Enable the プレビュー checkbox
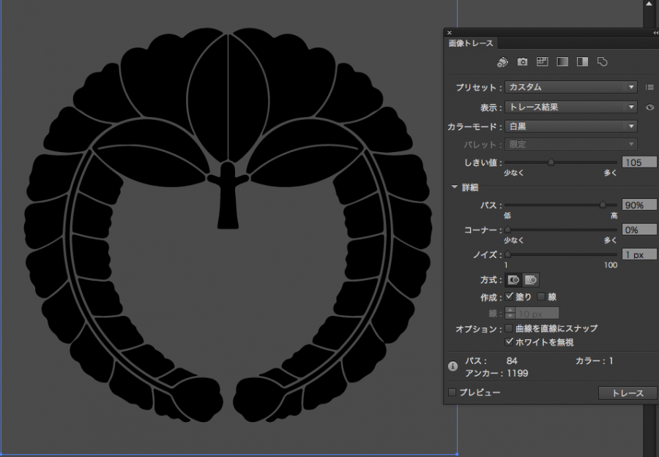This screenshot has height=457, width=659. point(453,393)
